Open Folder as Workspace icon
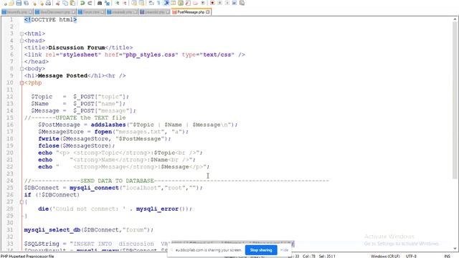The height and width of the screenshot is (258, 459). (x=195, y=3)
